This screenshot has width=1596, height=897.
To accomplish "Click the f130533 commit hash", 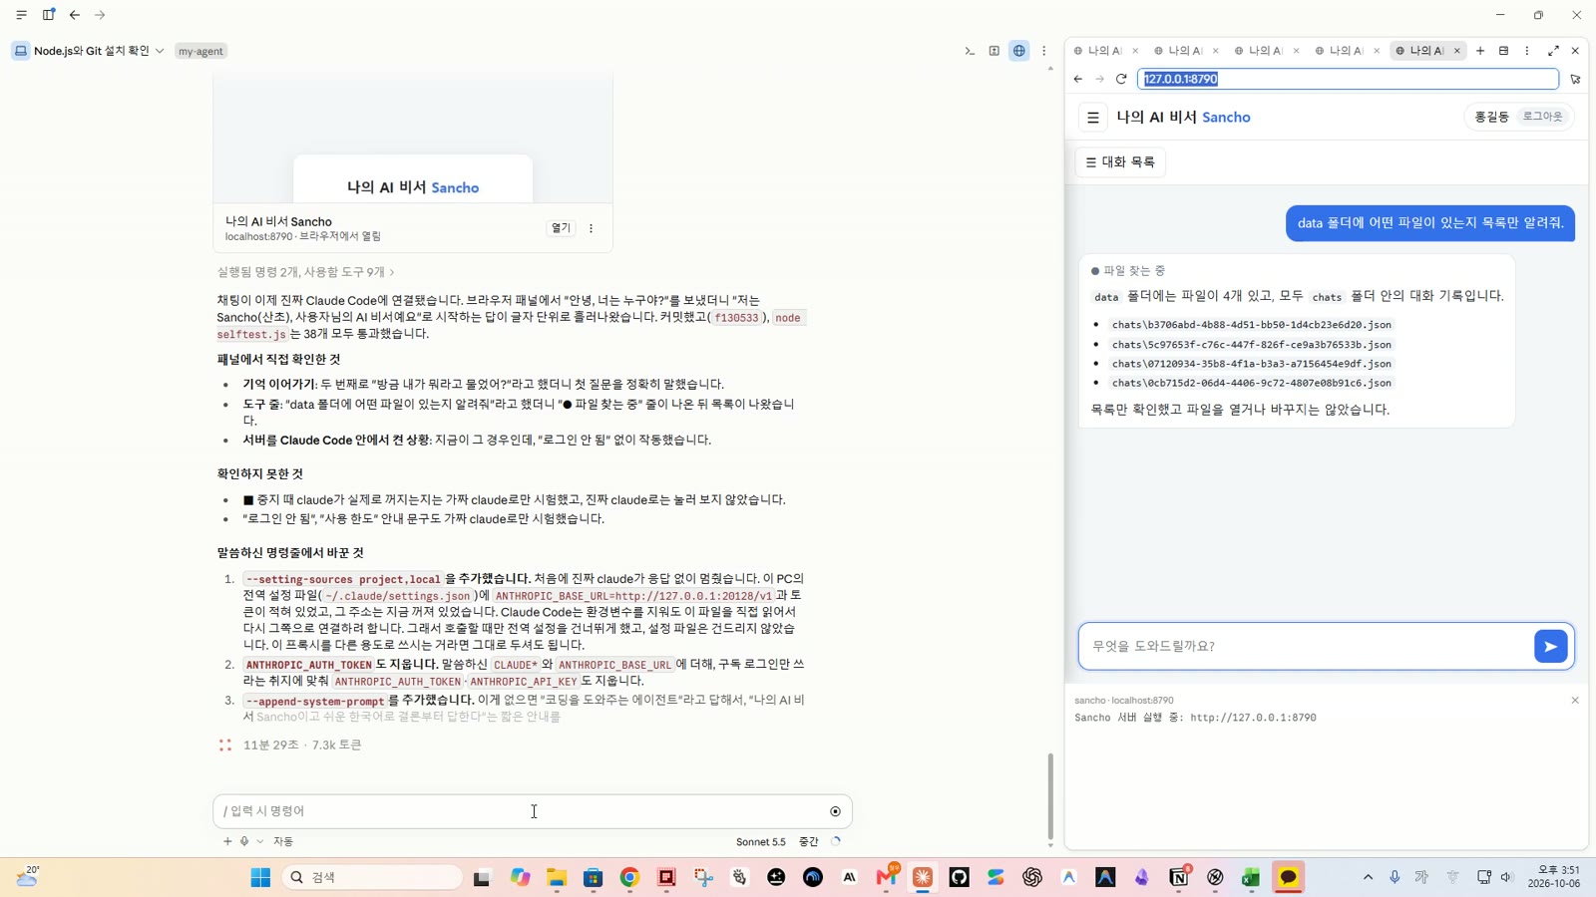I will click(737, 318).
